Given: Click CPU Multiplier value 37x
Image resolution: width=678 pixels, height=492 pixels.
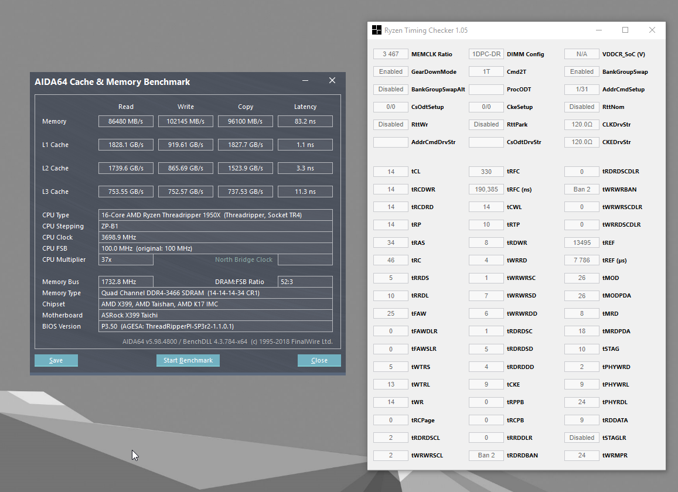Looking at the screenshot, I should click(126, 259).
